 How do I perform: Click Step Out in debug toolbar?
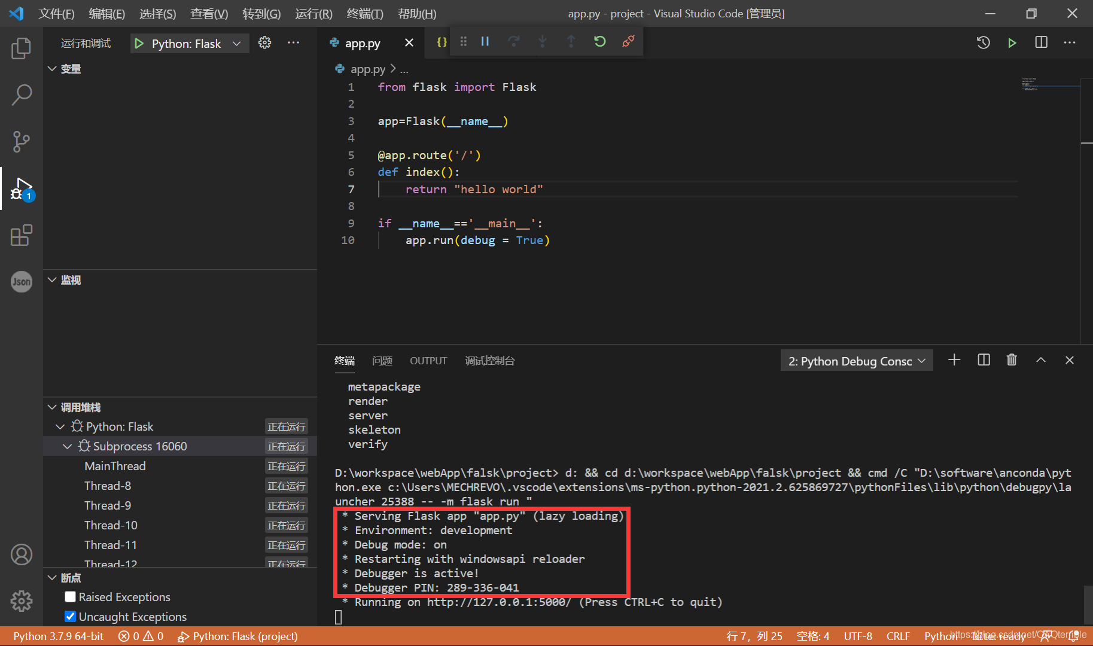[571, 41]
